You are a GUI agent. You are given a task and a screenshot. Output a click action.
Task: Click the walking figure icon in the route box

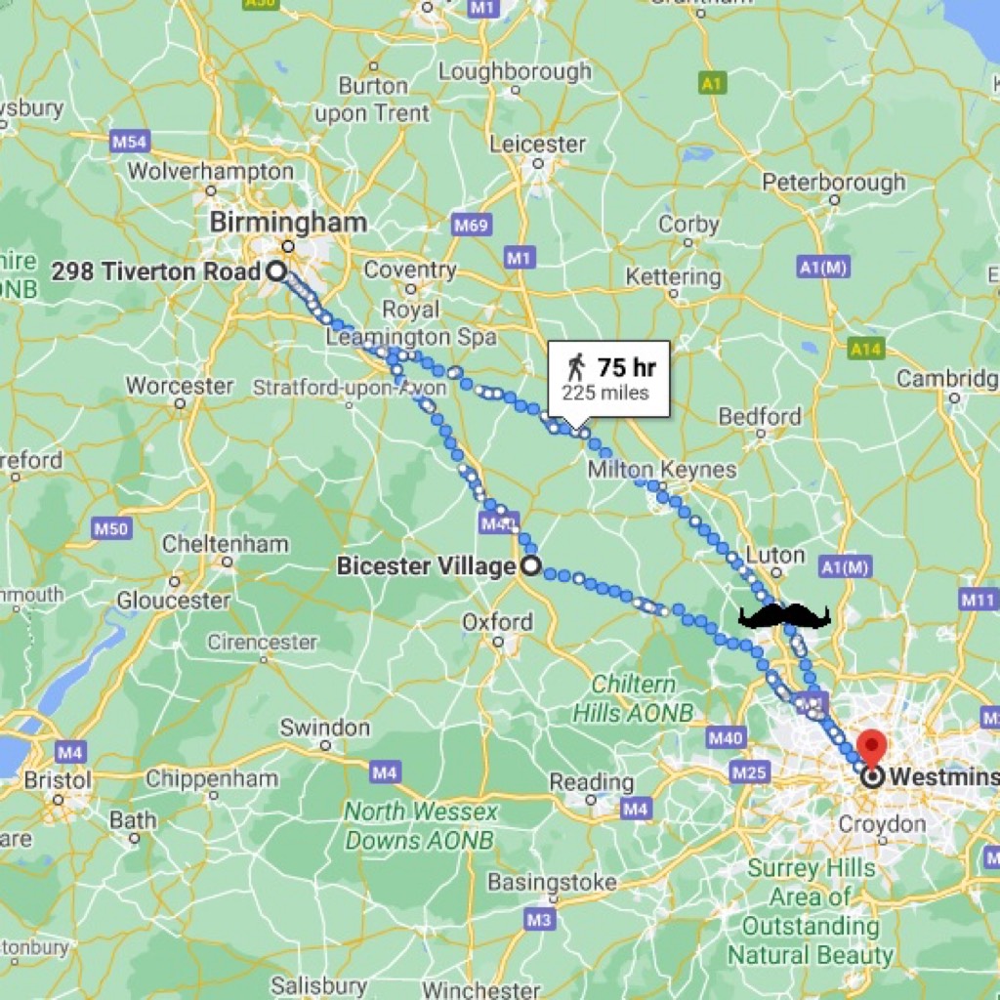point(575,367)
